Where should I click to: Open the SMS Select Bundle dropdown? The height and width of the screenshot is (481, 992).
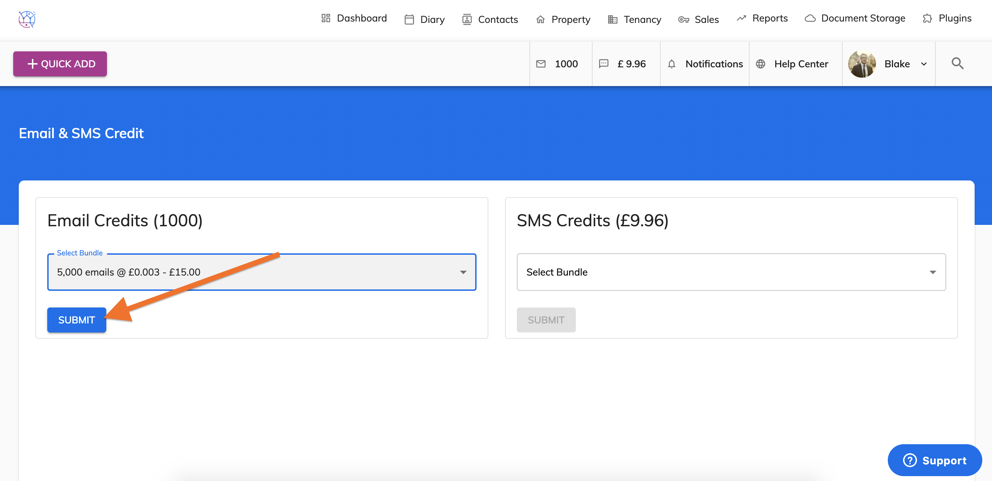pos(730,272)
